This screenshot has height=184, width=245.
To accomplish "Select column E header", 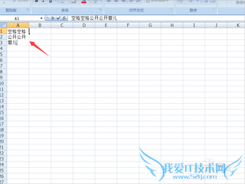I will pos(106,25).
